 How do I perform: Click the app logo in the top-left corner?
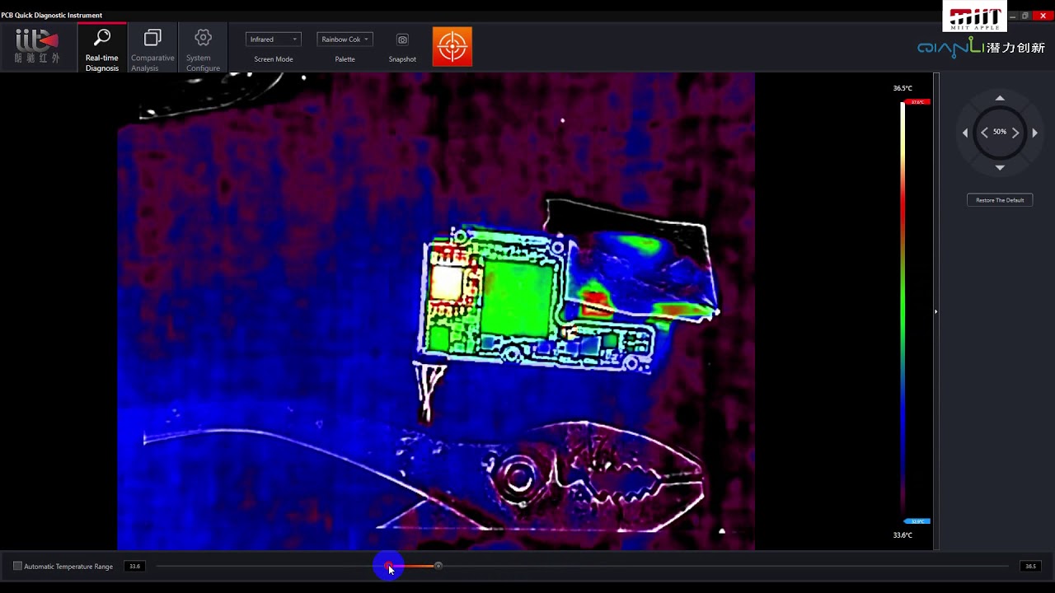38,46
